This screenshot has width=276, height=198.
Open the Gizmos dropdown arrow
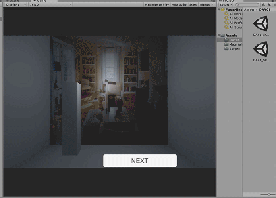212,5
